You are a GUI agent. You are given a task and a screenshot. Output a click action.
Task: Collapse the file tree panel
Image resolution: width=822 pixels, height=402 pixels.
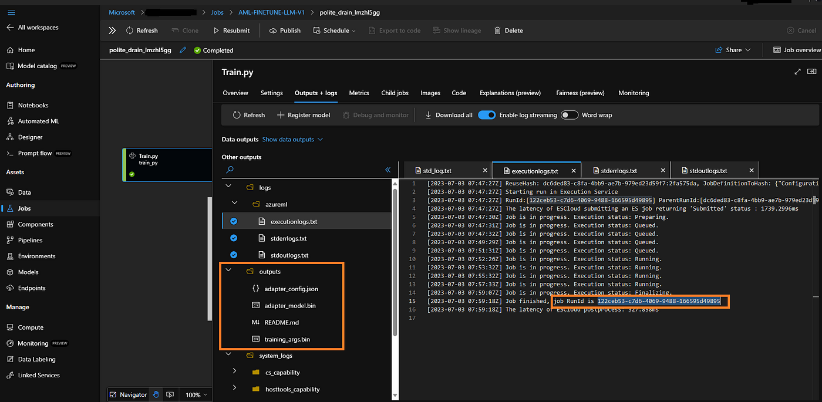click(388, 170)
